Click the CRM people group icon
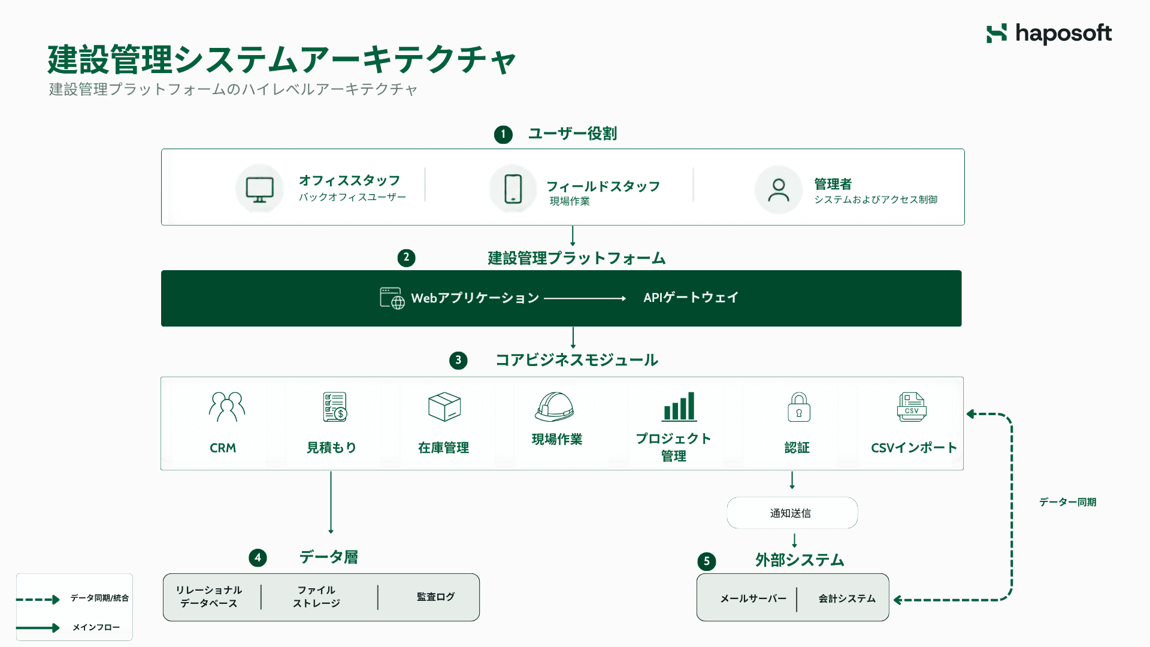1150x647 pixels. [x=227, y=407]
